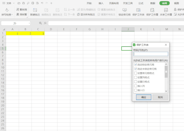This screenshot has height=131, width=184.
Task: Click 繁转简 traditional-to-simplified converter
Action: pyautogui.click(x=22, y=9)
